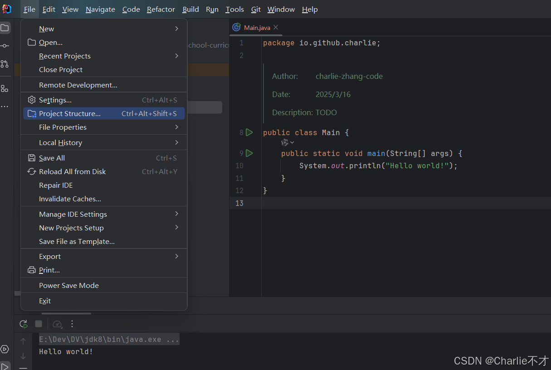Click the java.exe command line in console
Image resolution: width=551 pixels, height=370 pixels.
pos(109,339)
